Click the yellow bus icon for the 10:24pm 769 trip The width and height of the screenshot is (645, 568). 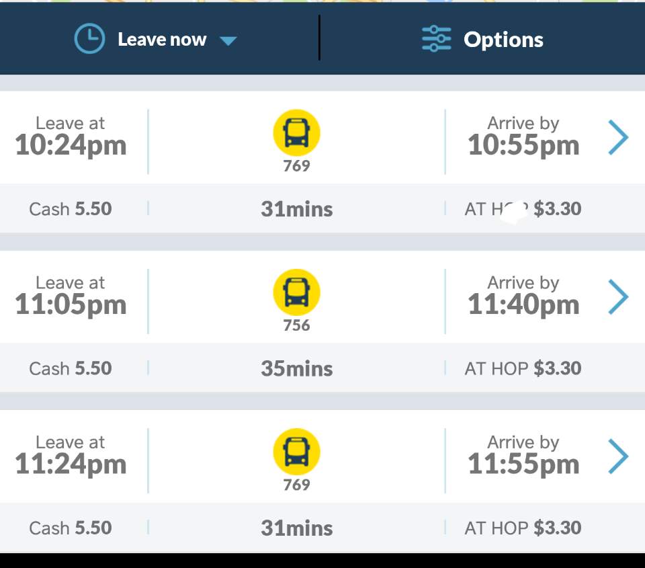tap(296, 133)
